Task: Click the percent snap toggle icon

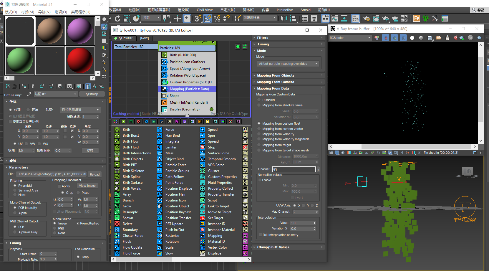Action: pyautogui.click(x=217, y=19)
